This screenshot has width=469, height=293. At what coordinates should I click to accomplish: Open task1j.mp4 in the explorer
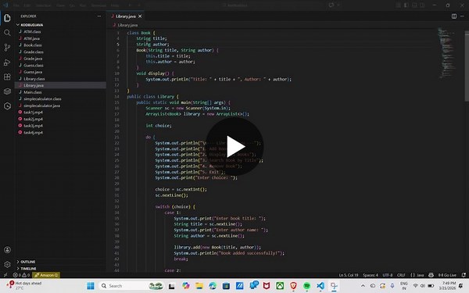point(33,112)
